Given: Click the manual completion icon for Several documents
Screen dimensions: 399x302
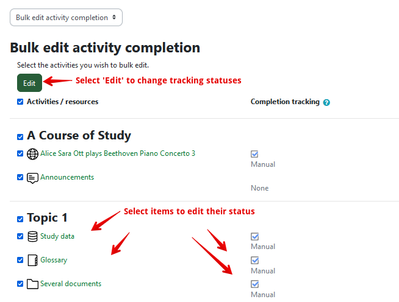Looking at the screenshot, I should 255,284.
